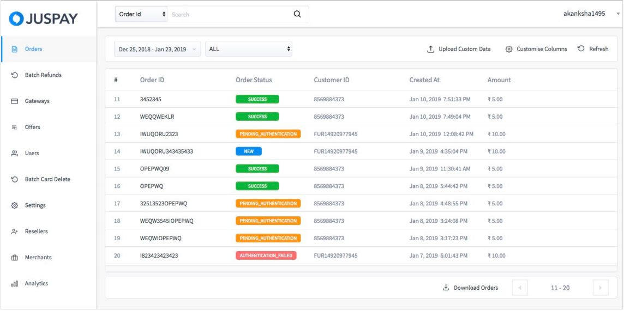Open Analytics bar chart icon
The image size is (624, 311).
14,284
